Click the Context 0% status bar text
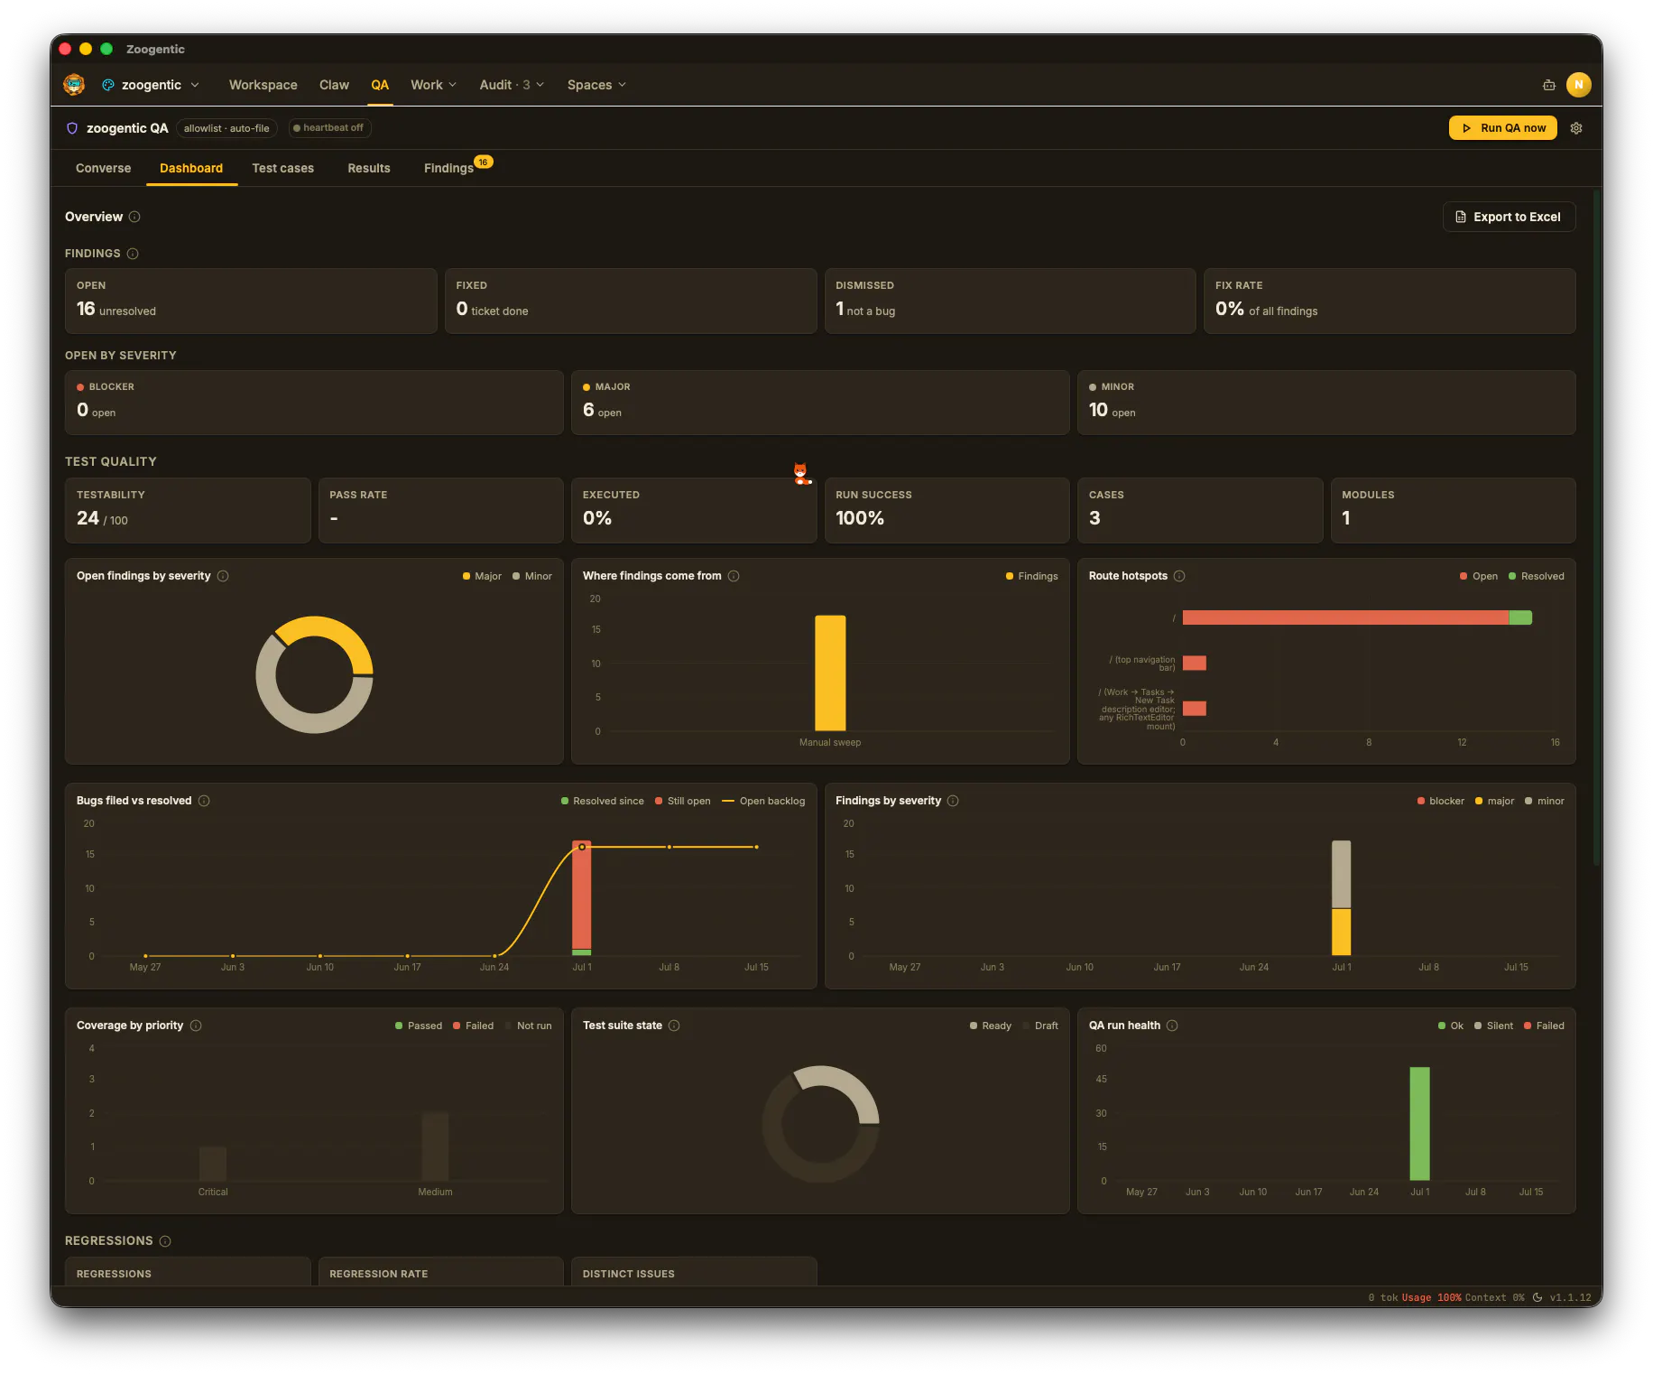This screenshot has width=1653, height=1374. (x=1494, y=1297)
